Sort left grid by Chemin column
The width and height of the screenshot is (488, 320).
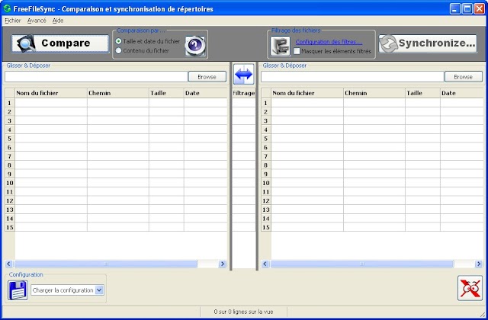tap(118, 93)
